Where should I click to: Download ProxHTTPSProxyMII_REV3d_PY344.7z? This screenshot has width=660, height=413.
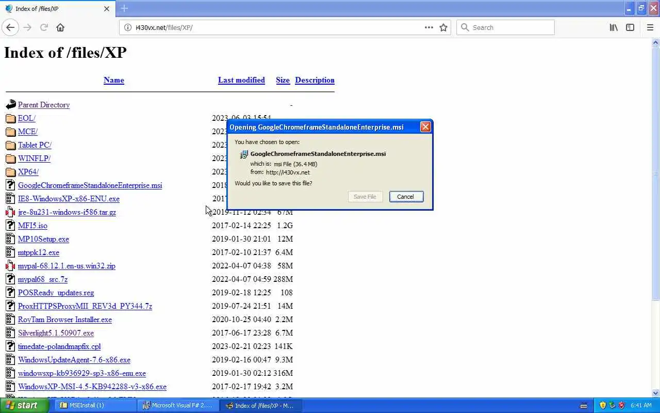85,306
